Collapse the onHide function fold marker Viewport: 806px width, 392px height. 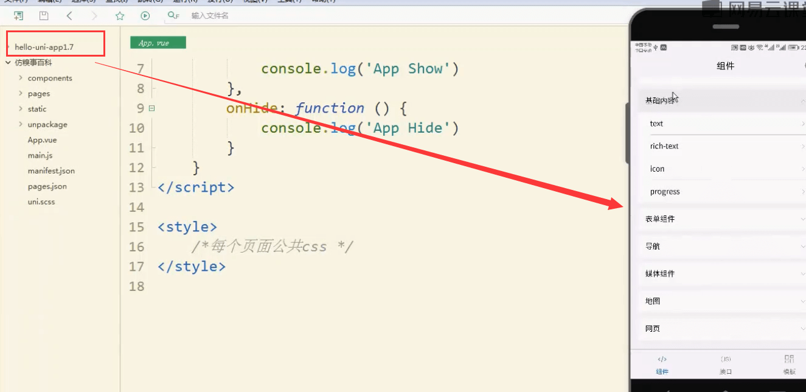click(x=151, y=108)
